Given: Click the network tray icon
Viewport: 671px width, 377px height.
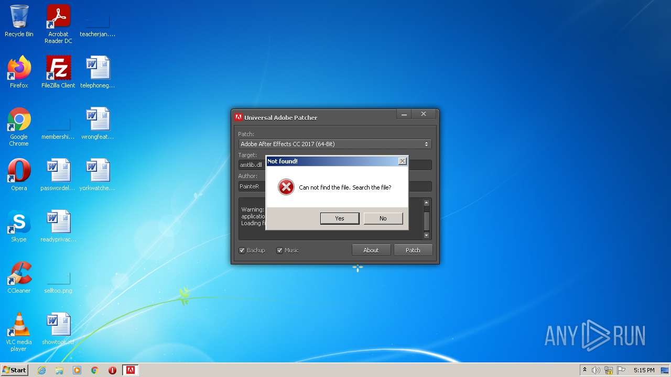Looking at the screenshot, I should (x=609, y=370).
